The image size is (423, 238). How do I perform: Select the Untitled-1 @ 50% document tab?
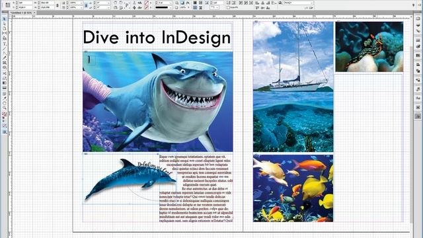pyautogui.click(x=22, y=13)
